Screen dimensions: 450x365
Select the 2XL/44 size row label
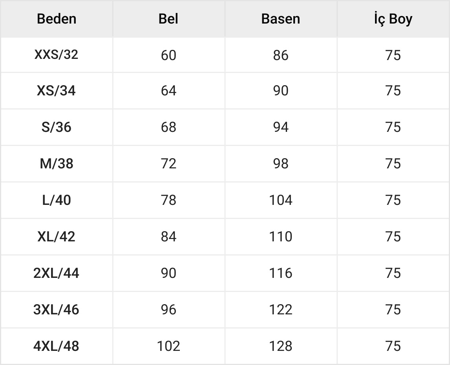tap(57, 273)
